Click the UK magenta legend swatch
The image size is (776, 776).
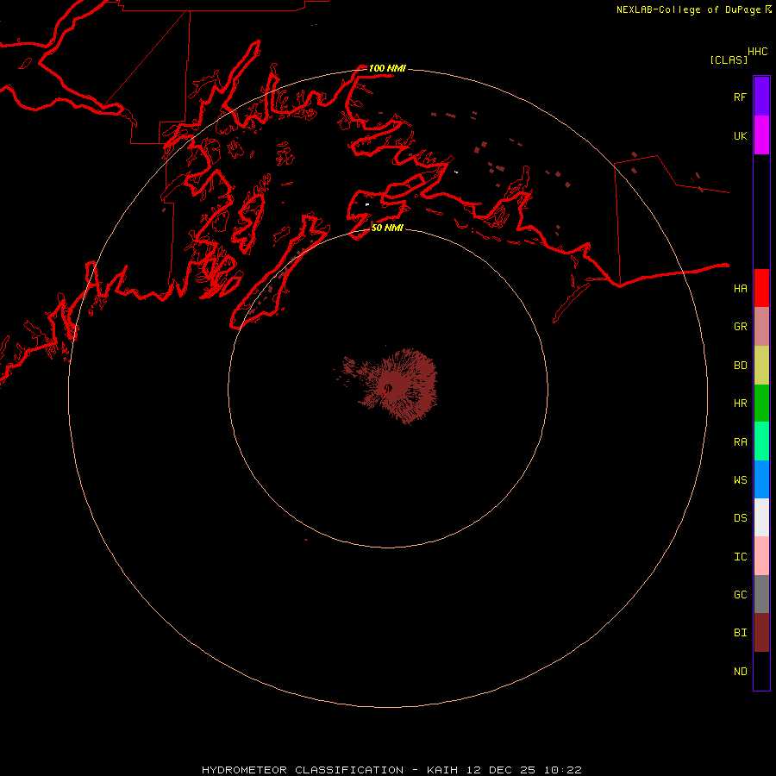coord(761,135)
